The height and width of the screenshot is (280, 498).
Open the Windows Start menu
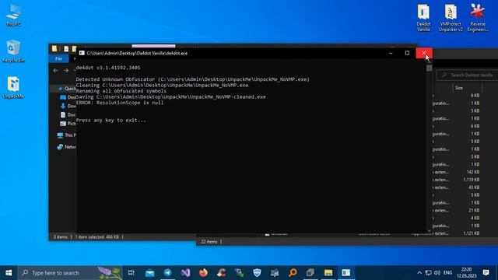point(9,273)
